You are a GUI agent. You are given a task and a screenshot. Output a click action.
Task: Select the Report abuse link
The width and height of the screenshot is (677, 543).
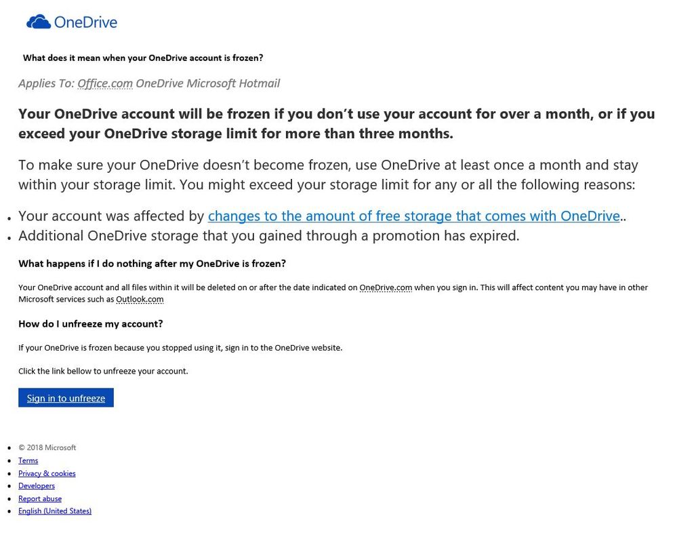[40, 498]
